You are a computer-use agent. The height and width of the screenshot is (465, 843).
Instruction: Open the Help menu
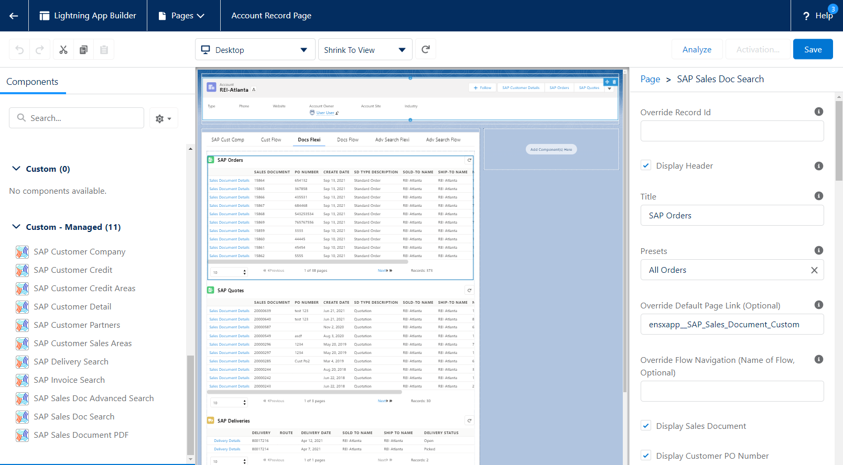pyautogui.click(x=818, y=16)
